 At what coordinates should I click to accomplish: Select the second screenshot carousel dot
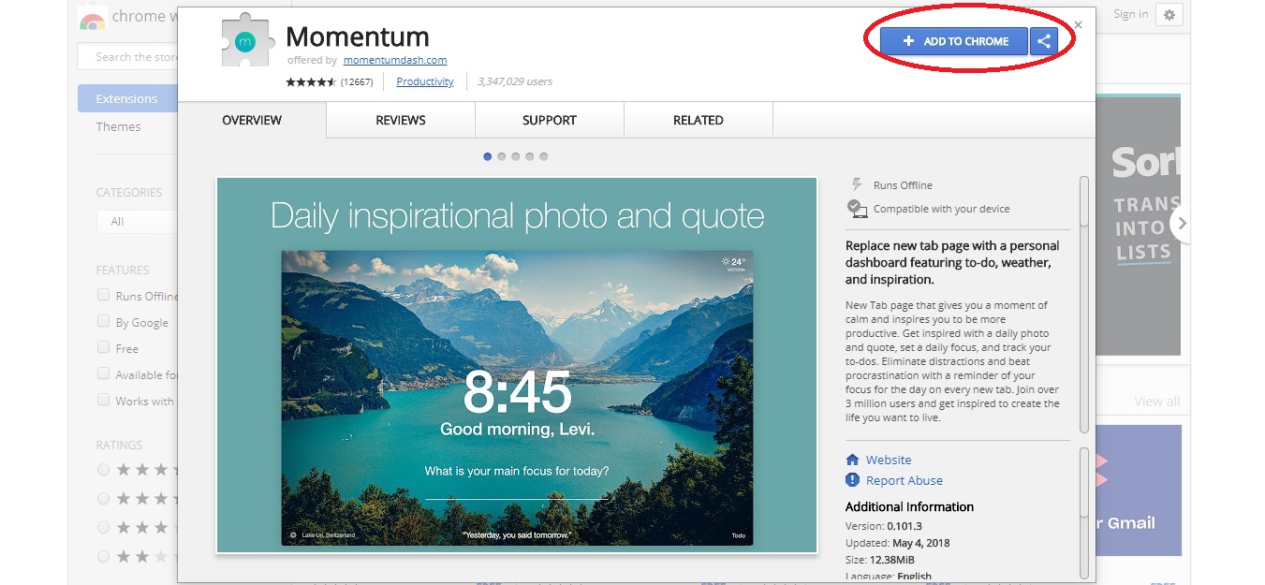[x=501, y=156]
